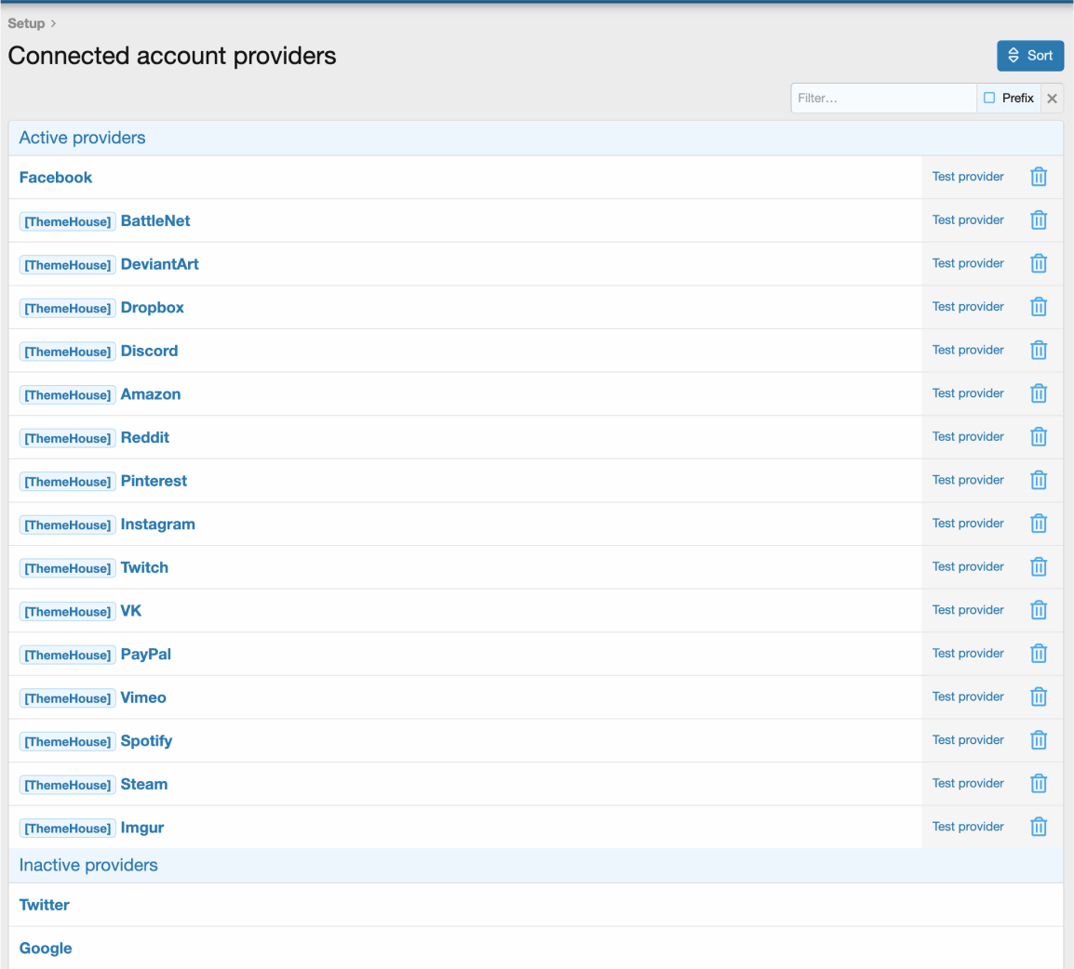Clear the filter with the X button
The image size is (1074, 969).
tap(1052, 98)
